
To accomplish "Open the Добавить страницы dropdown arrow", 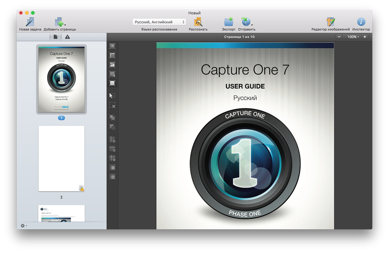I will tap(65, 25).
